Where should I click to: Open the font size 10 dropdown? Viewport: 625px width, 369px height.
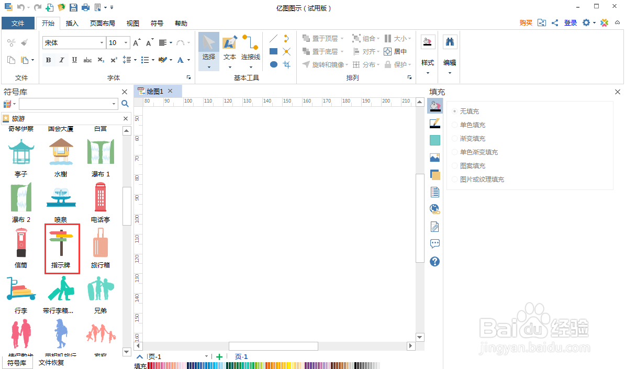coord(126,42)
